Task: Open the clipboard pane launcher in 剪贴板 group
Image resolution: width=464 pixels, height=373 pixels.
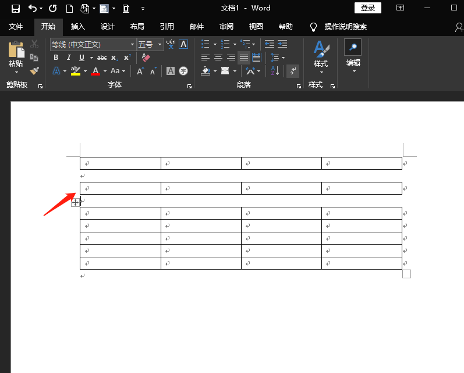Action: [40, 86]
